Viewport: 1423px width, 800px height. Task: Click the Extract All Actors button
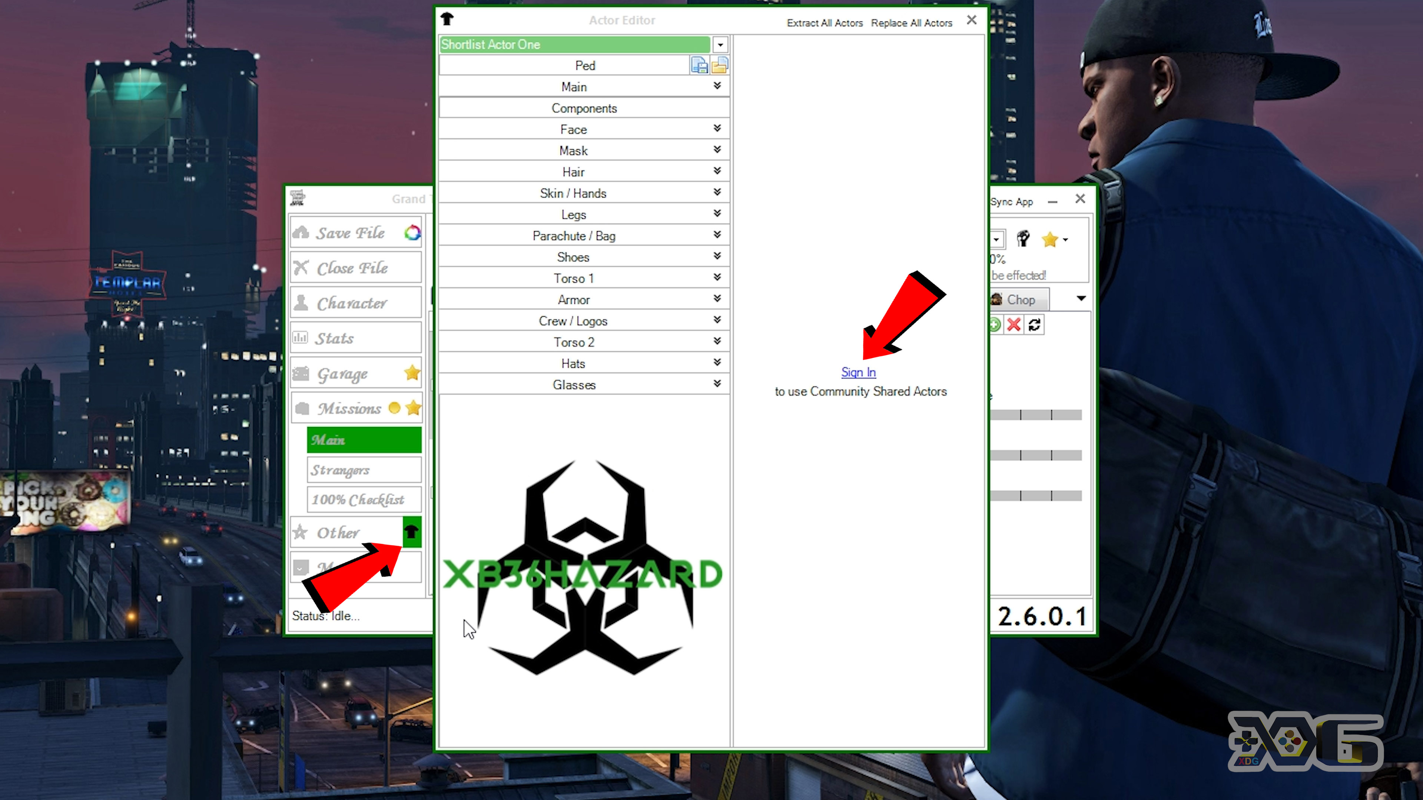click(x=825, y=23)
